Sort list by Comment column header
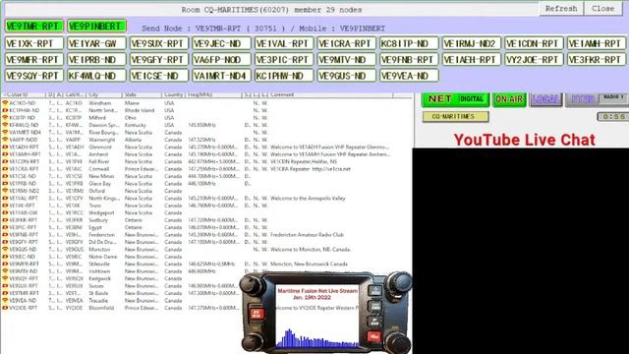 tap(331, 94)
